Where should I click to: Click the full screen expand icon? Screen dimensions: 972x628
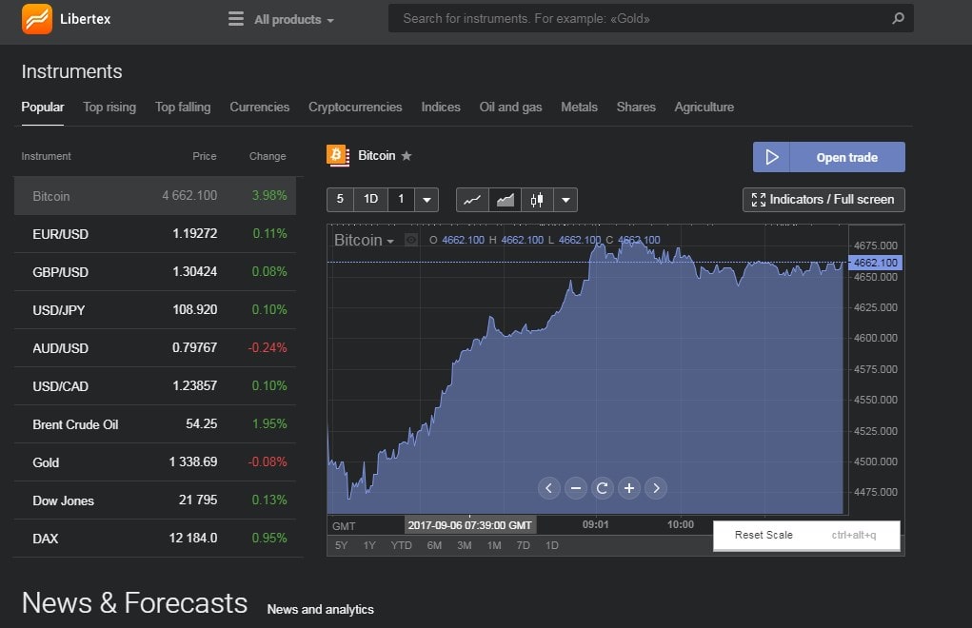click(758, 200)
